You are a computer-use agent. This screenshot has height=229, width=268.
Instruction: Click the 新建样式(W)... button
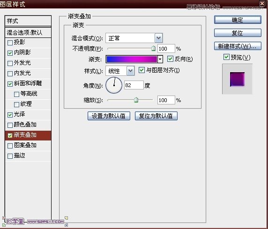click(238, 46)
